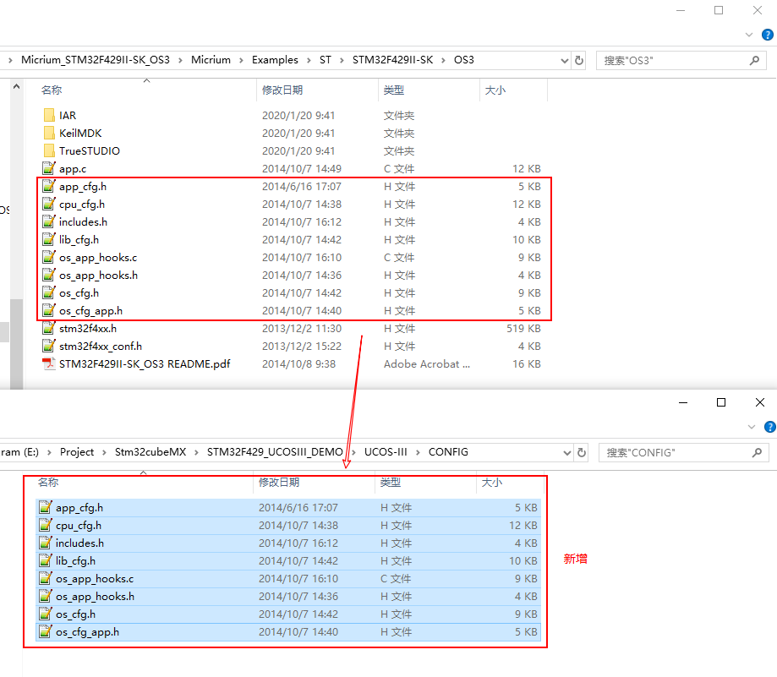The image size is (777, 677).
Task: Select stm32f4xx.h file icon
Action: click(x=48, y=328)
